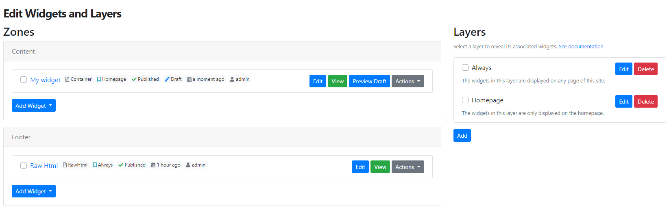
Task: Click the Homepage bookmark icon on My widget
Action: tap(99, 79)
